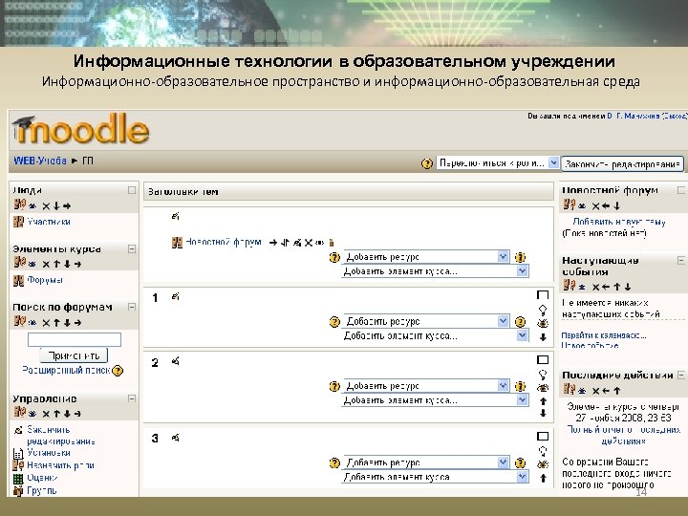Open Добавить элемент курса dropdown in topic 3
The width and height of the screenshot is (688, 516).
tap(435, 477)
